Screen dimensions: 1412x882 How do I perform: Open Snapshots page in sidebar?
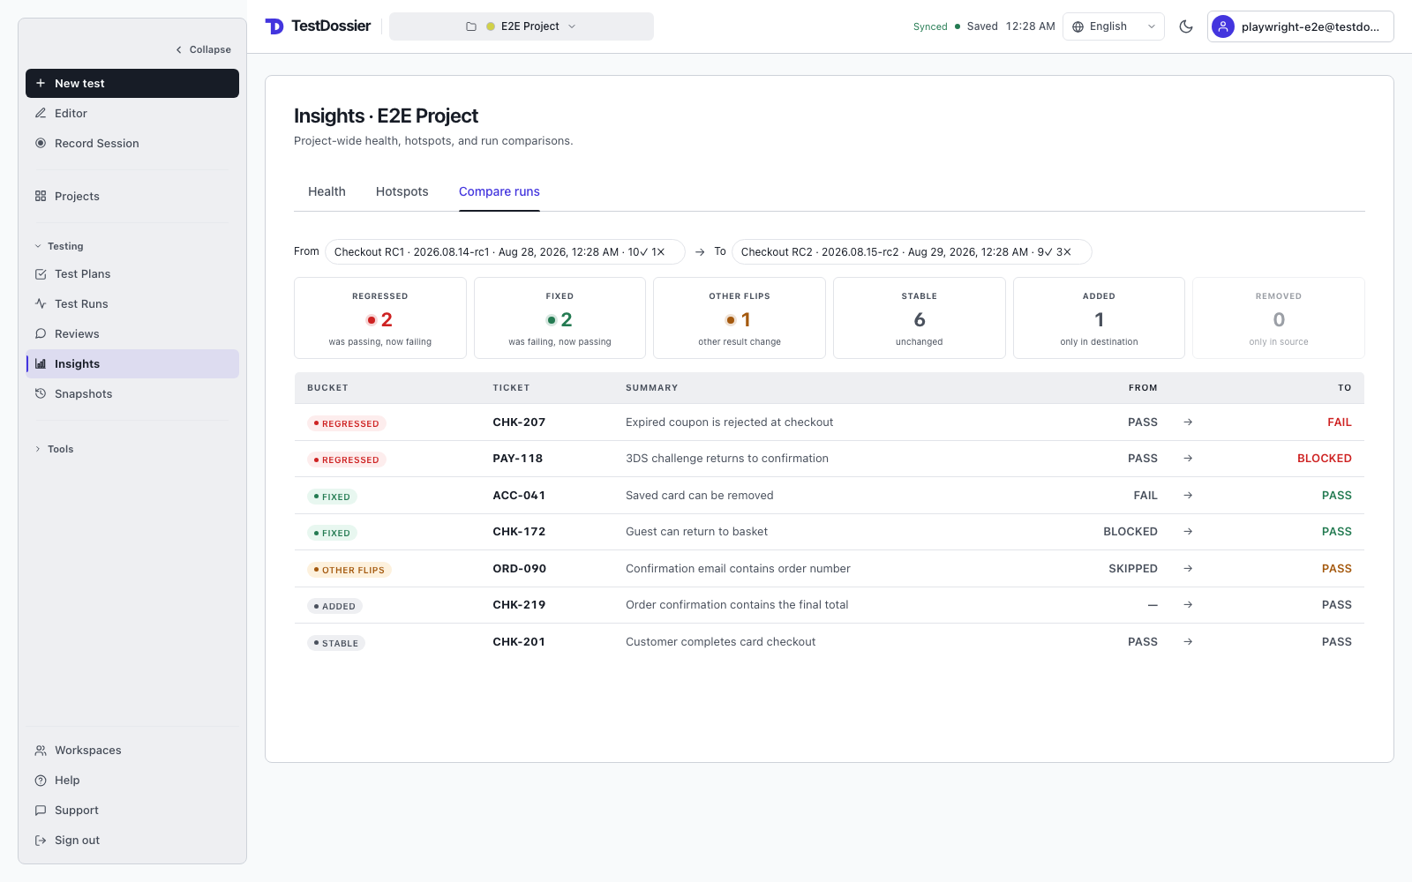click(x=132, y=393)
